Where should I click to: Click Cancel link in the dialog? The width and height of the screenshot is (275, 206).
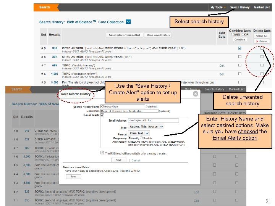136,160
